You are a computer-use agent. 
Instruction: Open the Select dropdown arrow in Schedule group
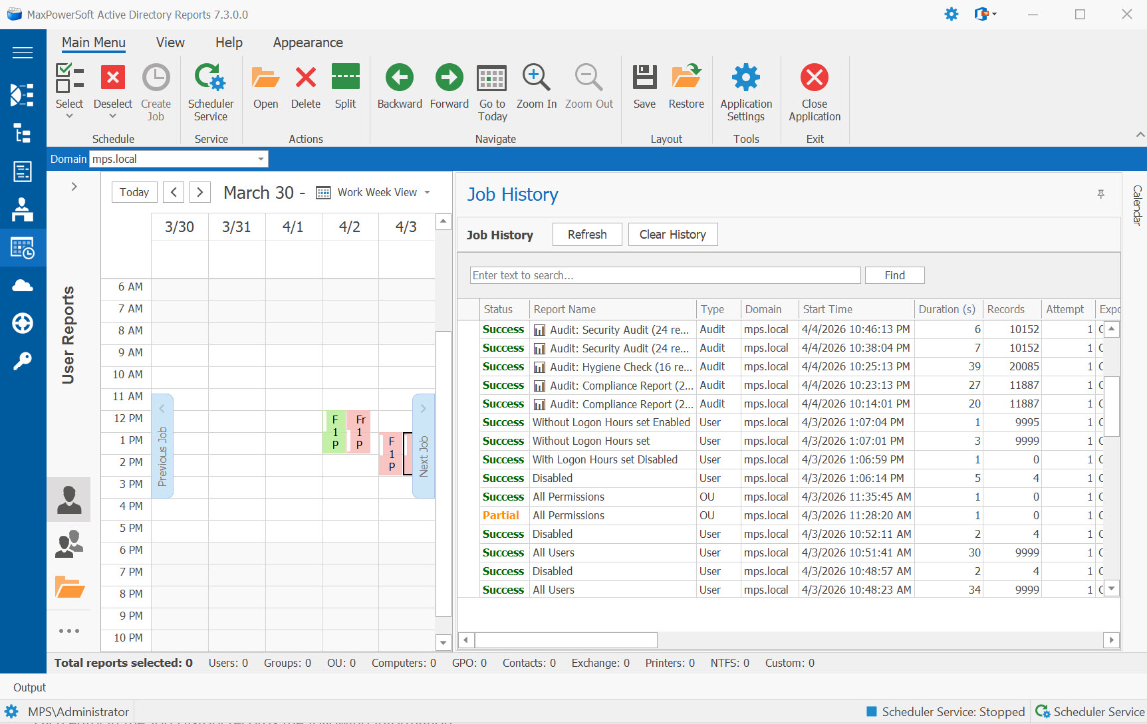69,115
